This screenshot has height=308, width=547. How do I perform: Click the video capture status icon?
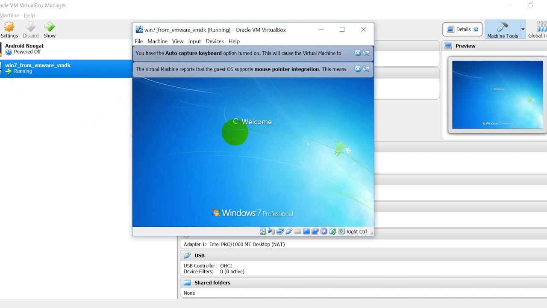[x=315, y=231]
